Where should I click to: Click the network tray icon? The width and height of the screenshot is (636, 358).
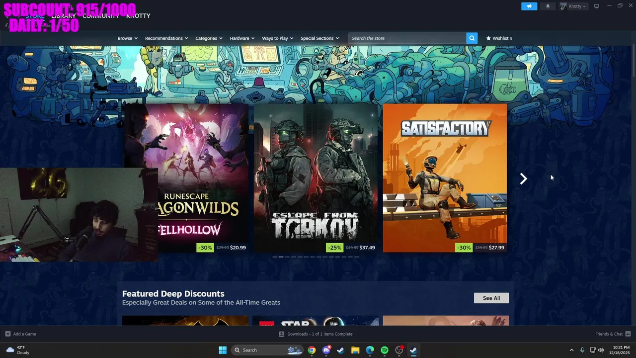(593, 350)
